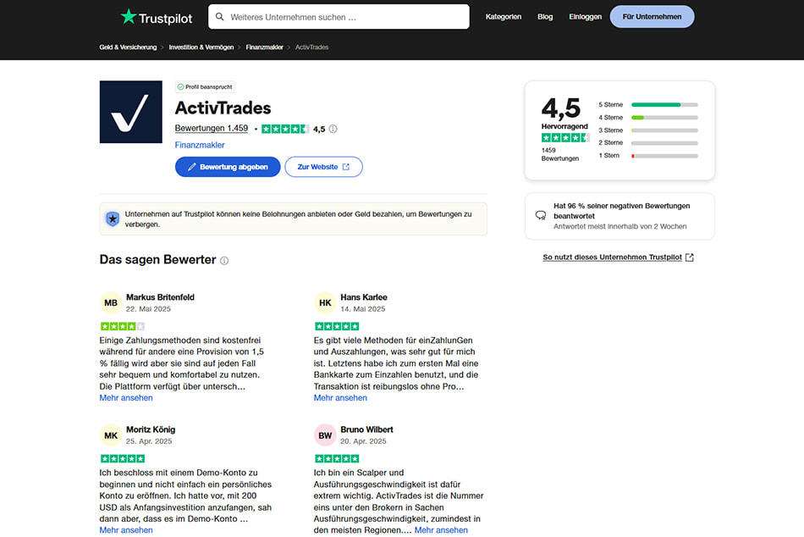This screenshot has height=537, width=804.
Task: Open the Blog menu item
Action: [545, 17]
